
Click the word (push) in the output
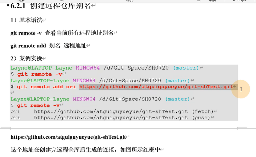coord(201,118)
